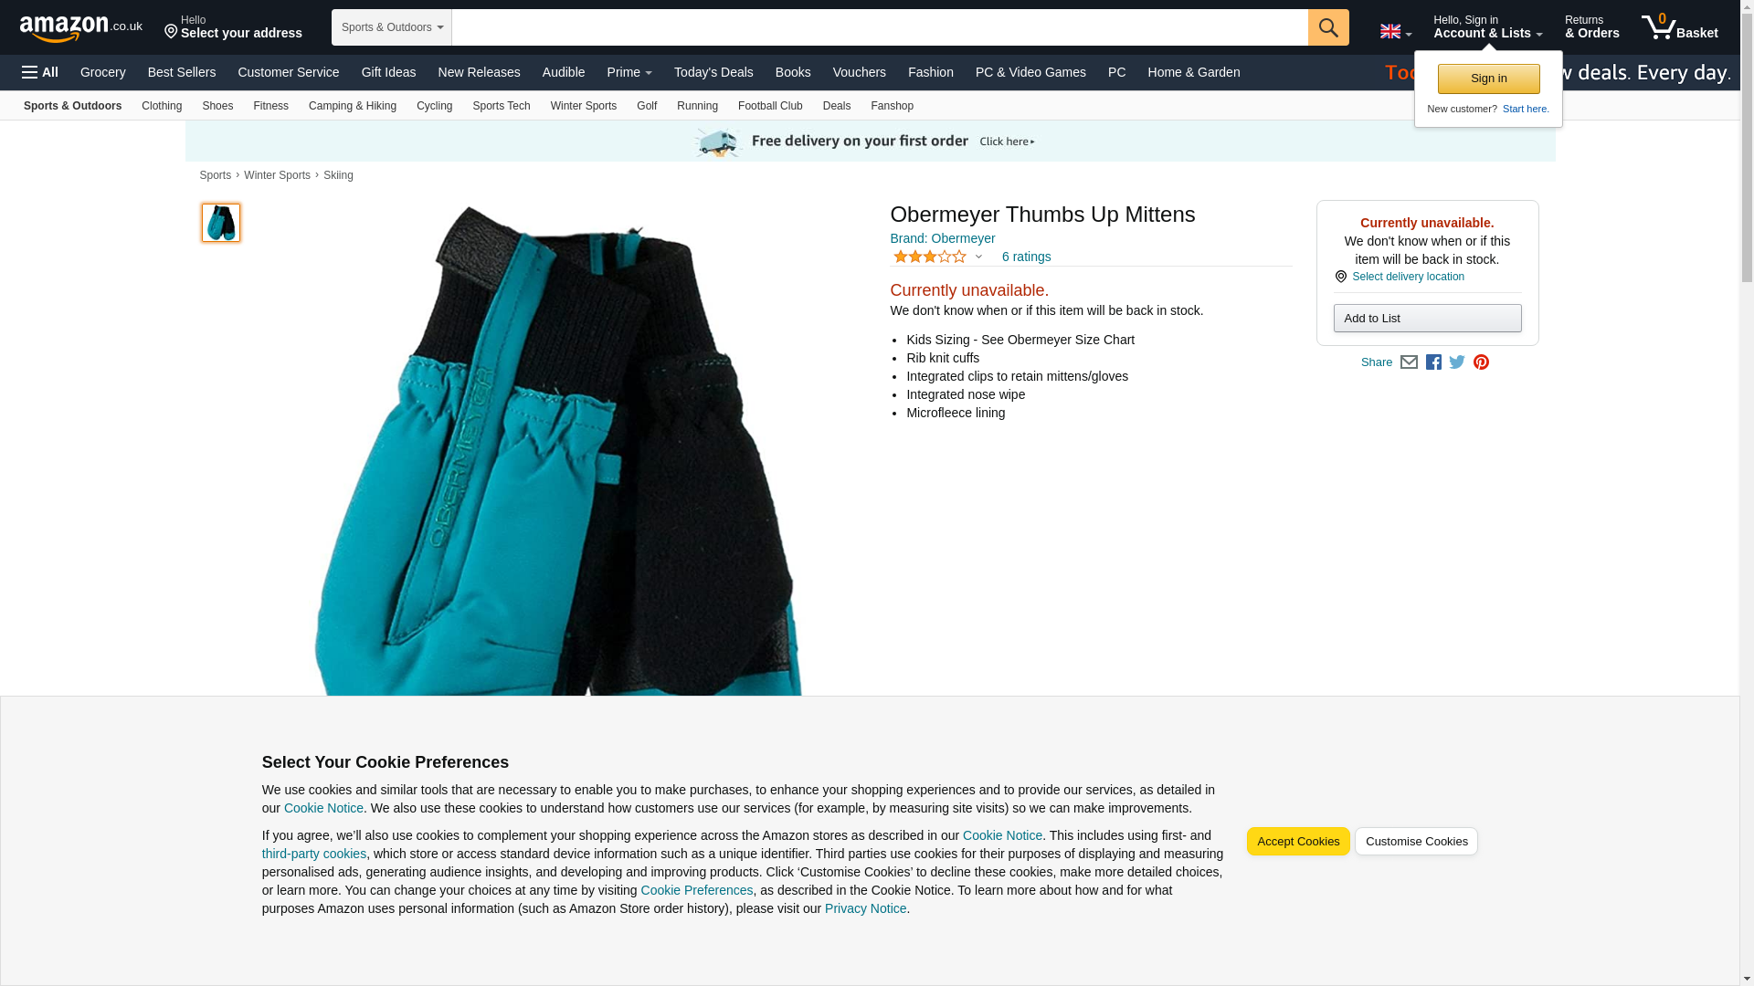Focus the search input field
This screenshot has width=1754, height=986.
click(x=880, y=27)
